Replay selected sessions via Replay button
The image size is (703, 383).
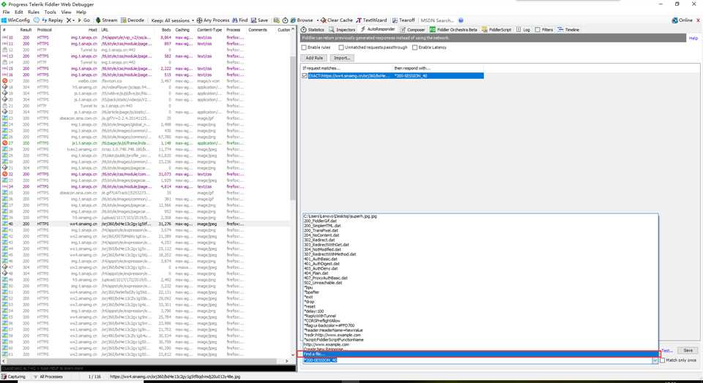tap(53, 20)
